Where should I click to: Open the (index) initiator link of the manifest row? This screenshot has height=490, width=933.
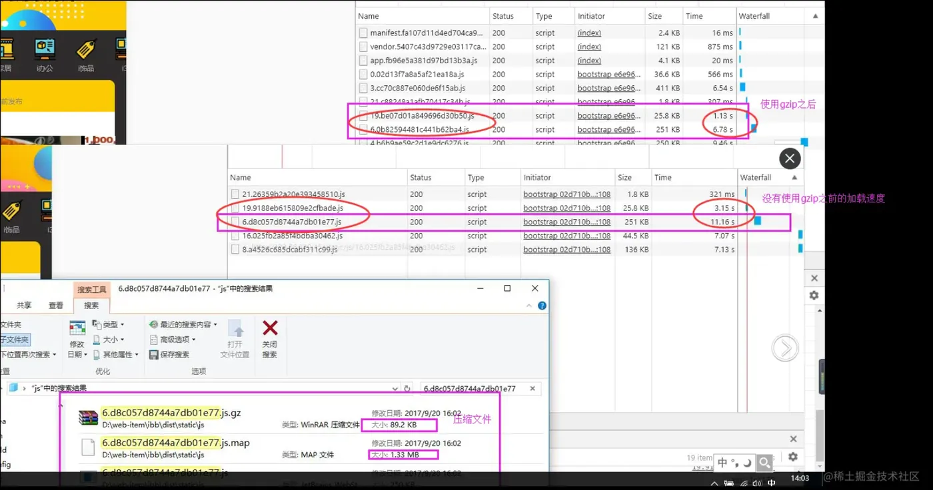coord(589,33)
